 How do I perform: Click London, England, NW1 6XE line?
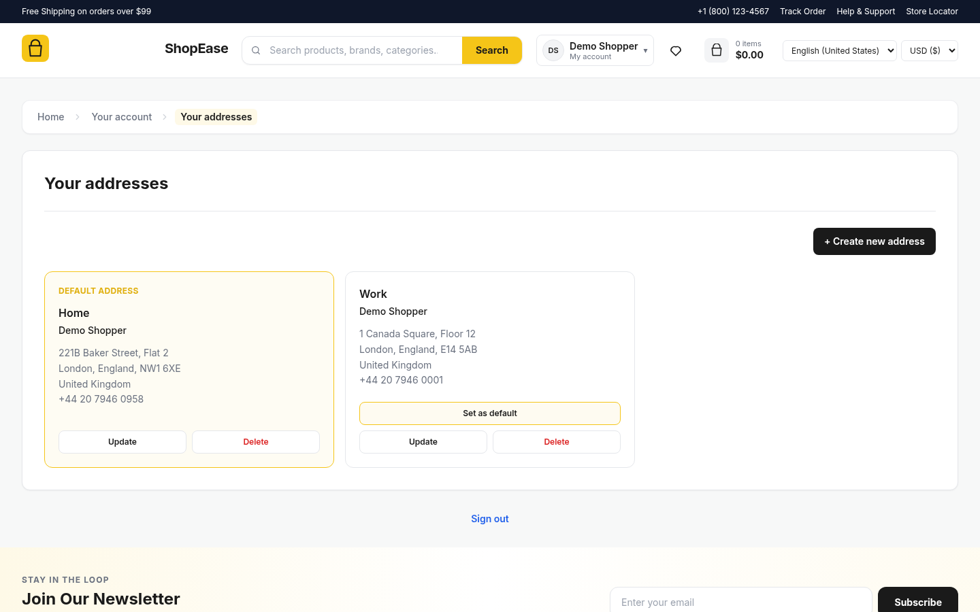(x=120, y=369)
